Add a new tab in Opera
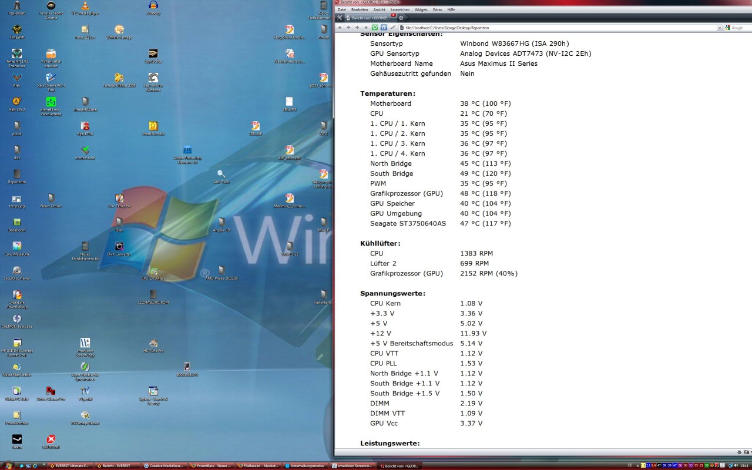Viewport: 752px width, 470px height. [401, 18]
